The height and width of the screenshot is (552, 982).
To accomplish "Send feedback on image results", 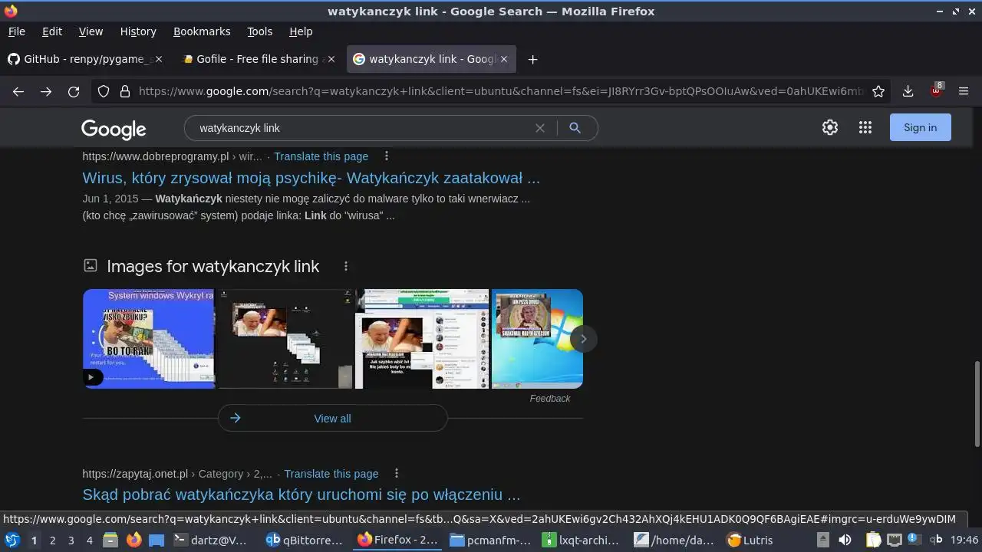I will point(550,399).
